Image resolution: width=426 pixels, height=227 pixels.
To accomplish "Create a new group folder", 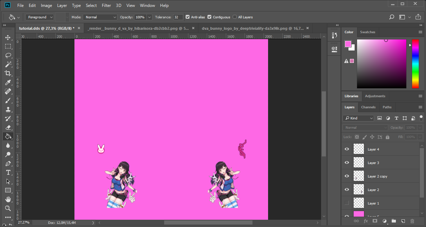I will 393,221.
